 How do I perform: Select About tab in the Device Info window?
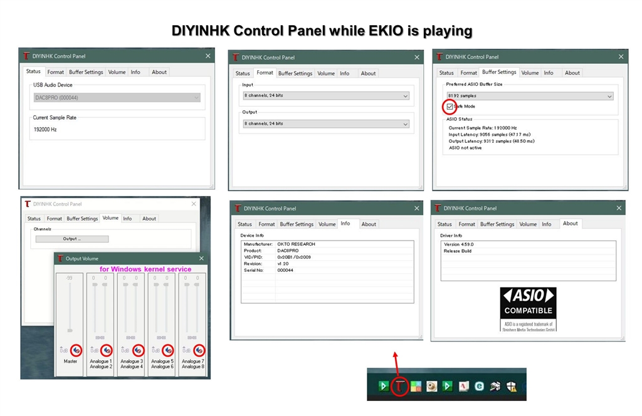pos(369,224)
